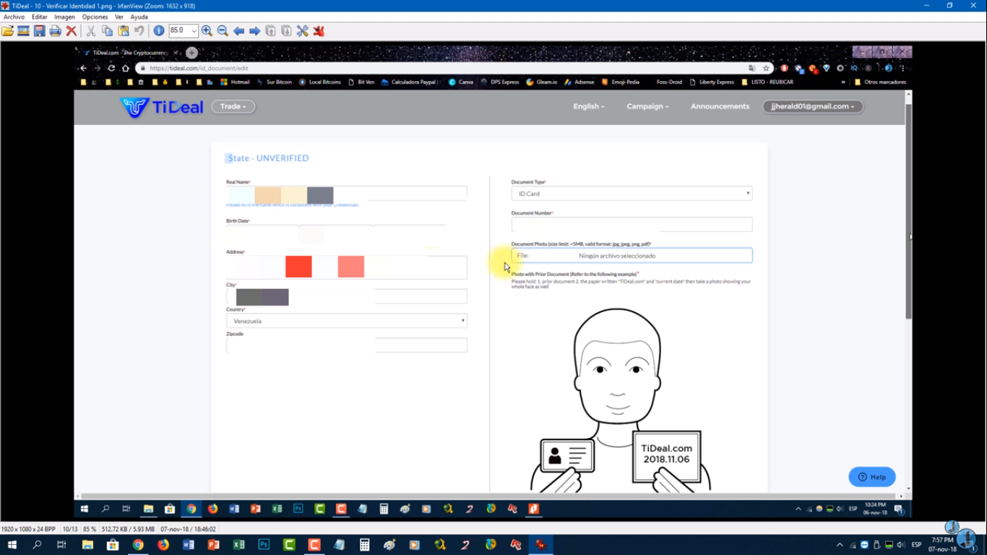Show image information with the blue info icon
Viewport: 987px width, 555px height.
tap(159, 31)
